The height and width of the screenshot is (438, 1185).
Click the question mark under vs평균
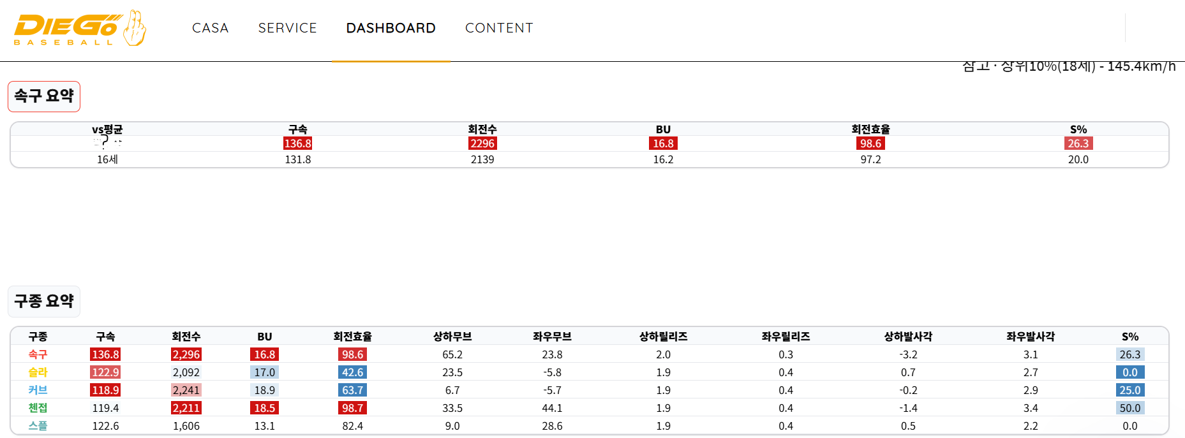click(106, 142)
